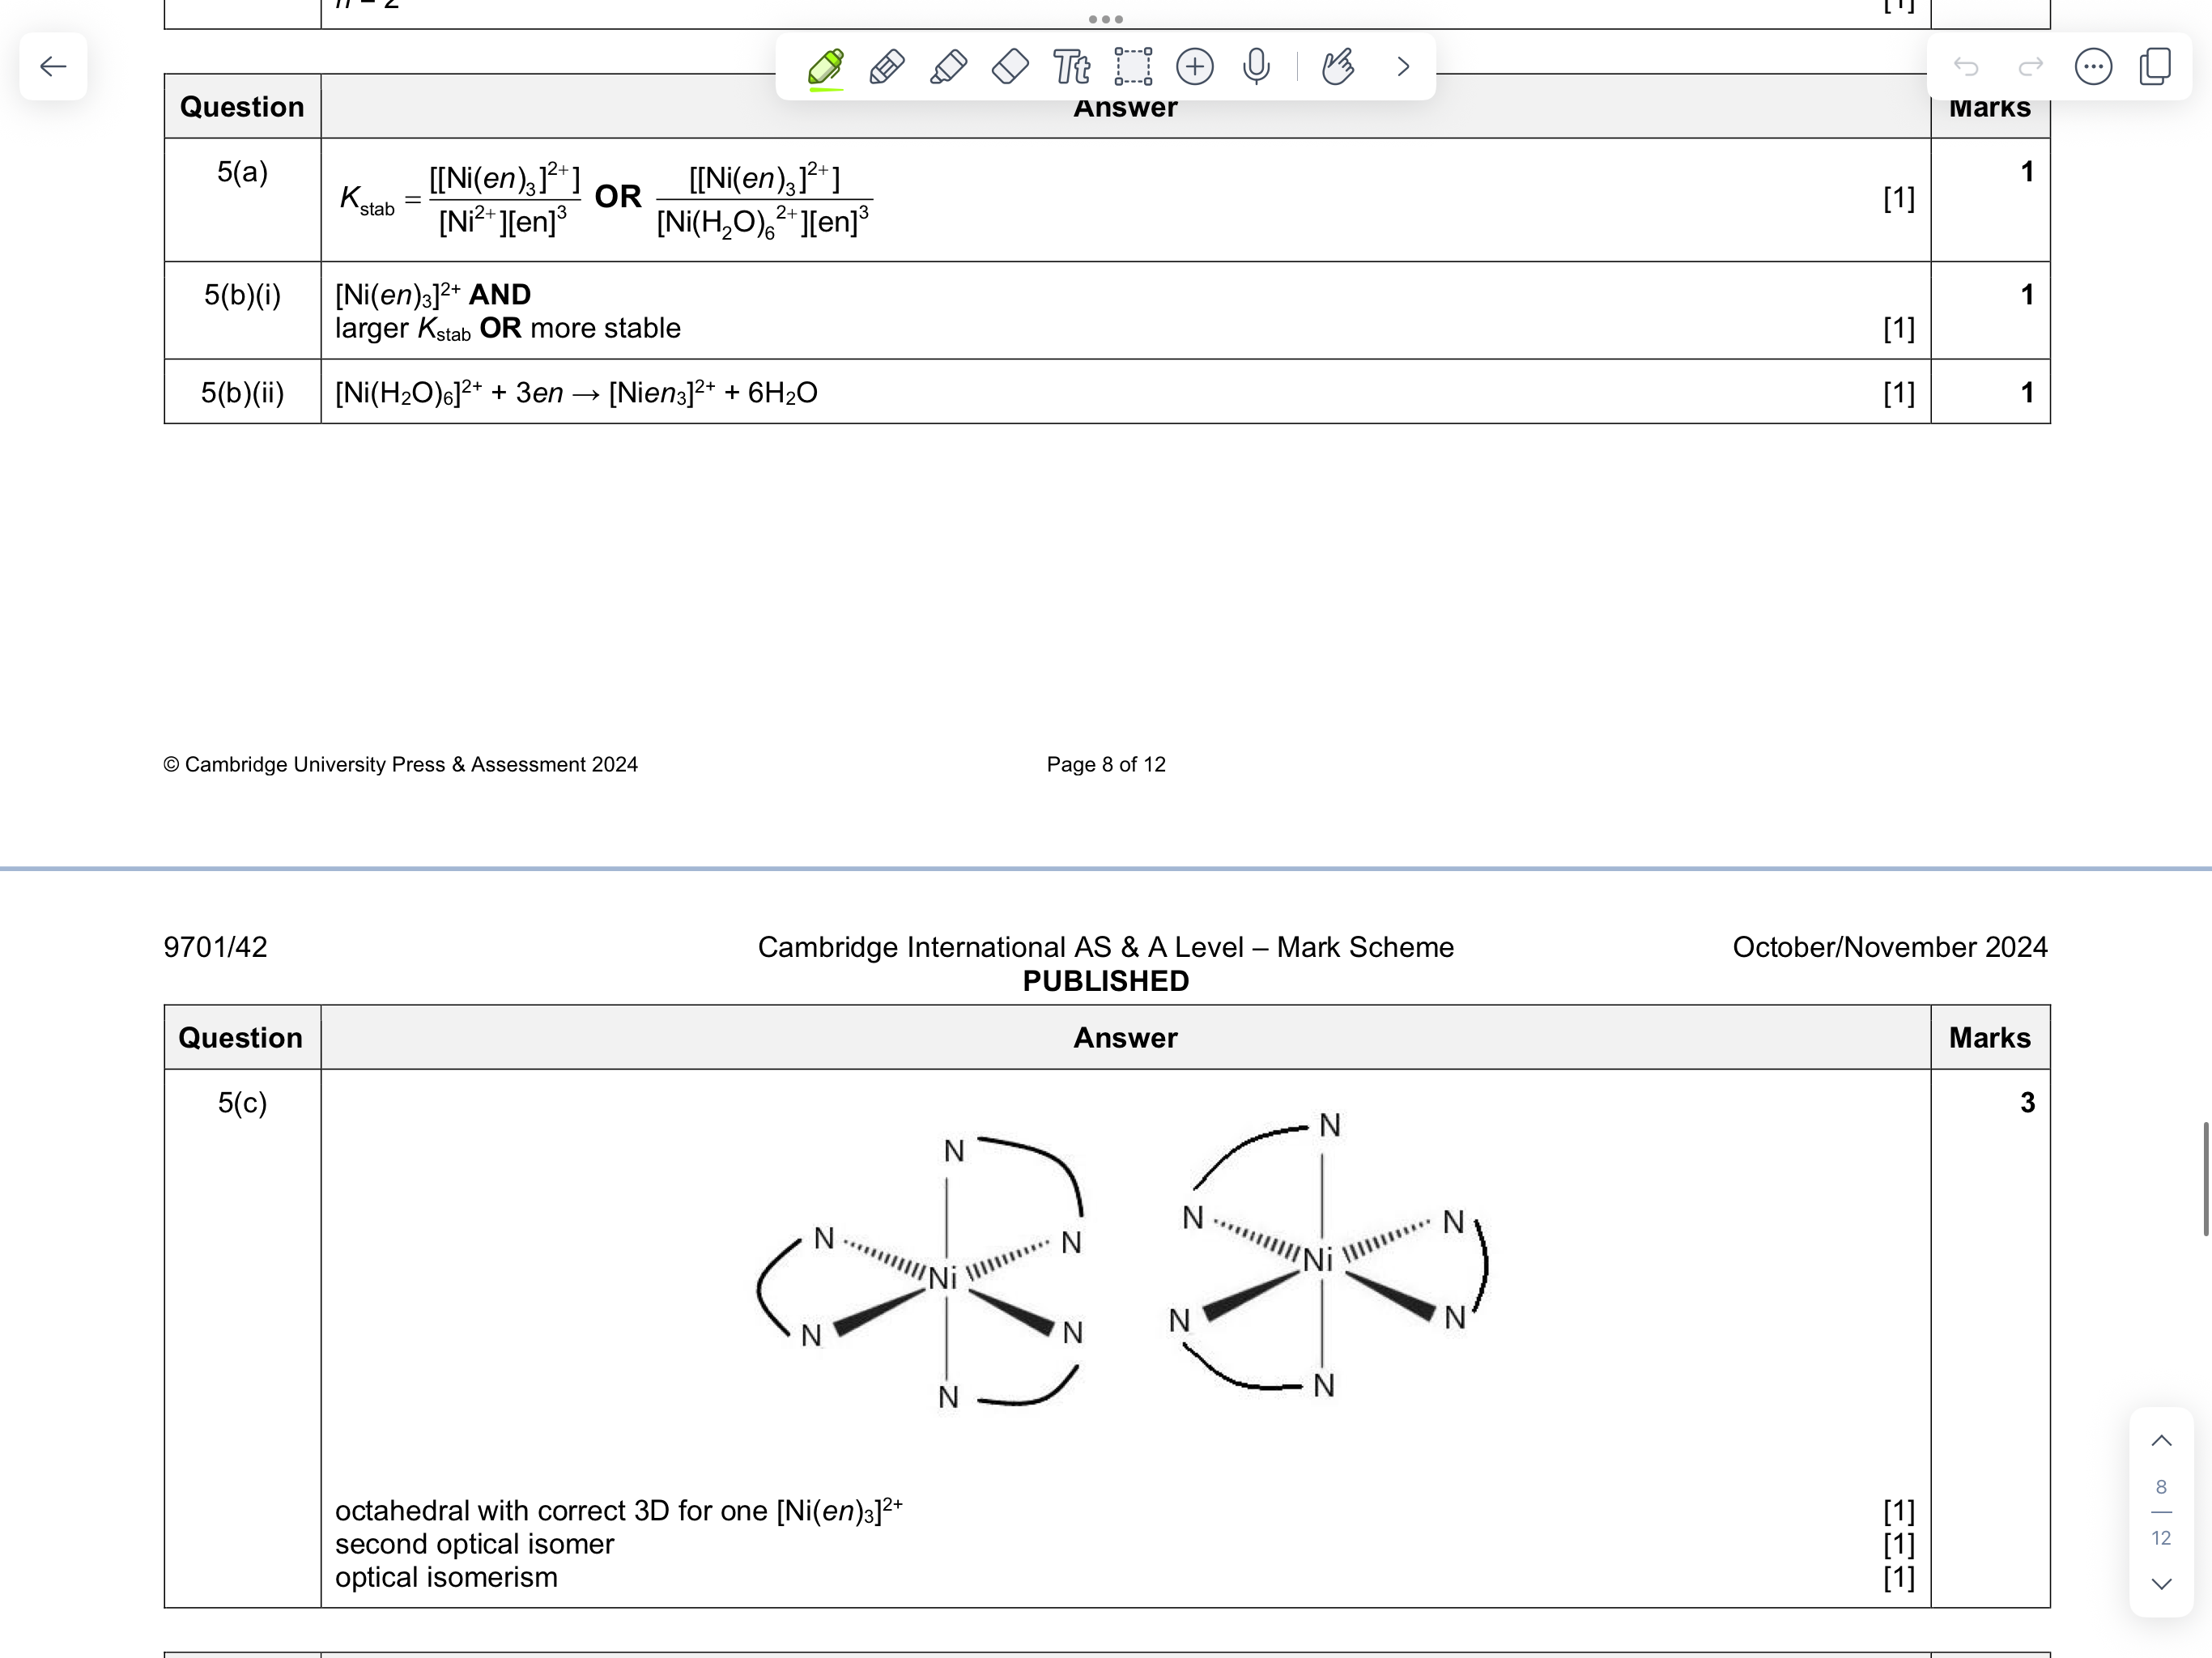Open the add insert plus menu

pos(1195,67)
